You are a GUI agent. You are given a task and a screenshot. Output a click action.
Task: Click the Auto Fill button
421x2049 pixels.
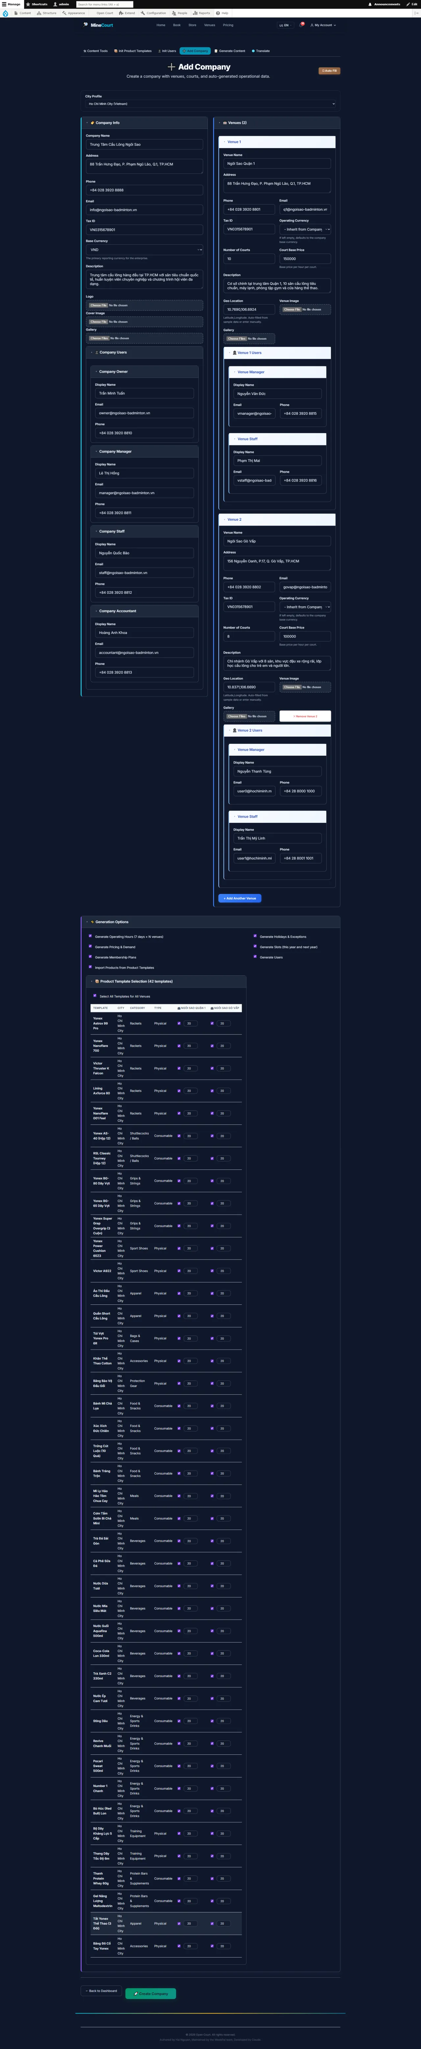329,71
